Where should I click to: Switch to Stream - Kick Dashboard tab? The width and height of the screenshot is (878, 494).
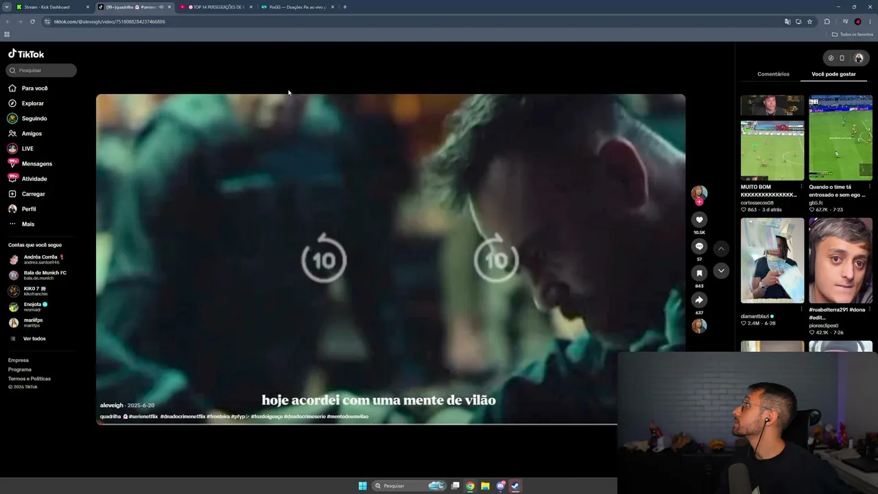click(54, 7)
